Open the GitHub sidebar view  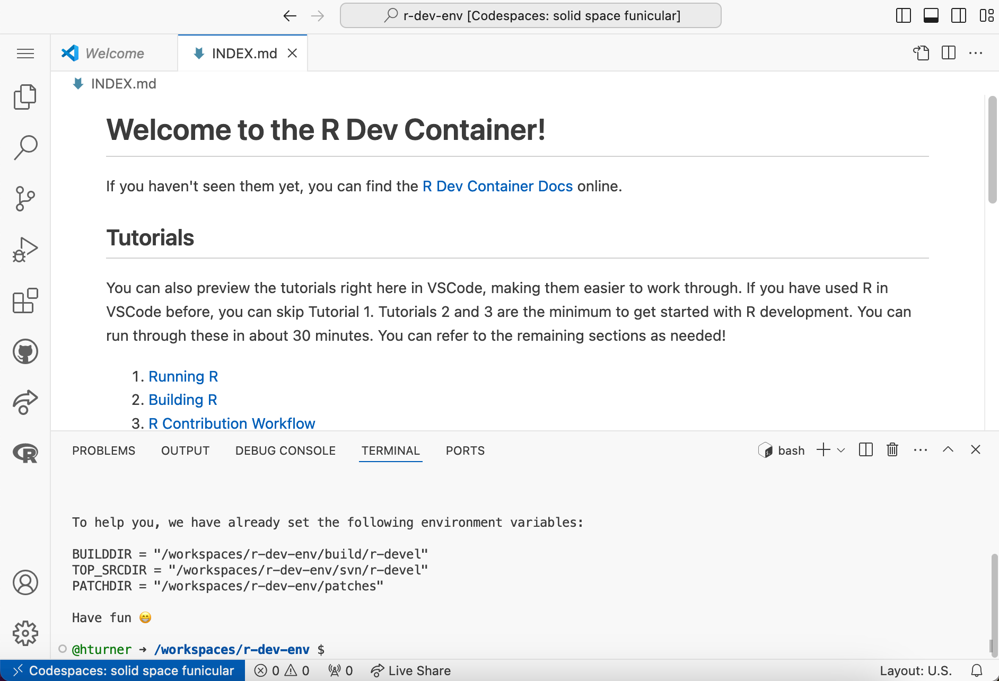[x=25, y=351]
